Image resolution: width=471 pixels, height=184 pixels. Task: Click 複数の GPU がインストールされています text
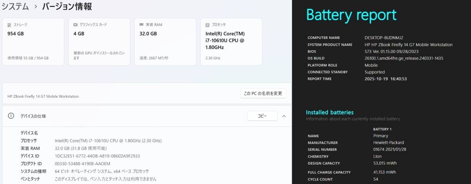(99, 55)
